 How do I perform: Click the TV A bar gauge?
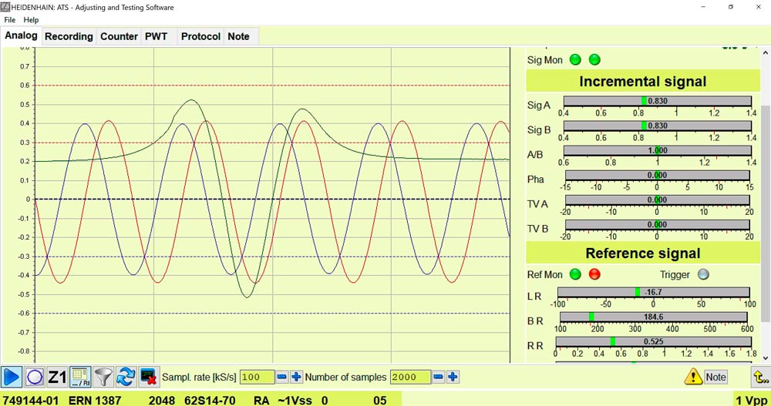[x=658, y=200]
